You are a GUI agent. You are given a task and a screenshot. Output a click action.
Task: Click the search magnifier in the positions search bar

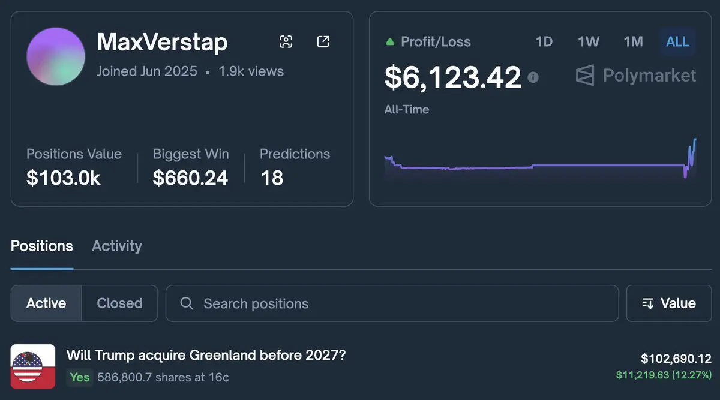tap(186, 303)
